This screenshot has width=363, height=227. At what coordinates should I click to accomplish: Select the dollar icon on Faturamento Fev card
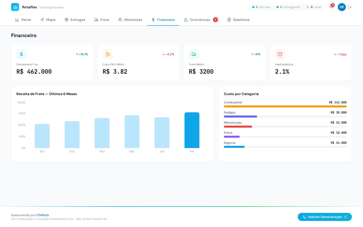point(21,54)
